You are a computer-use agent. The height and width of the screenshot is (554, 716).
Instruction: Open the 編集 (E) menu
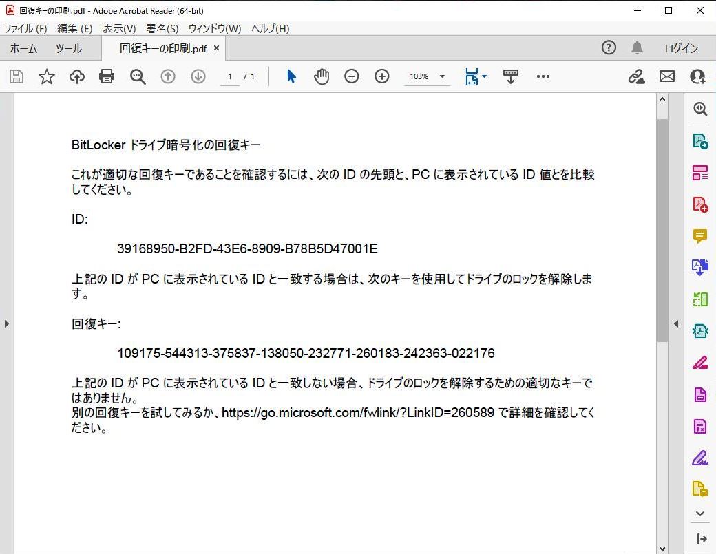pyautogui.click(x=75, y=29)
